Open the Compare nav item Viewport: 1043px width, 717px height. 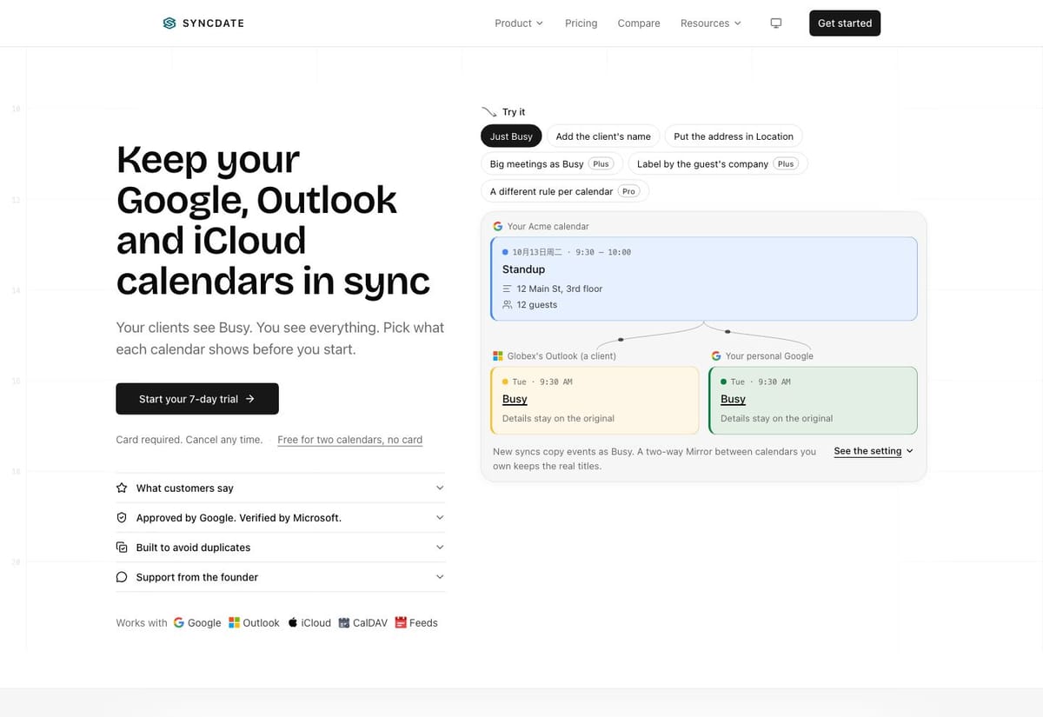coord(639,23)
